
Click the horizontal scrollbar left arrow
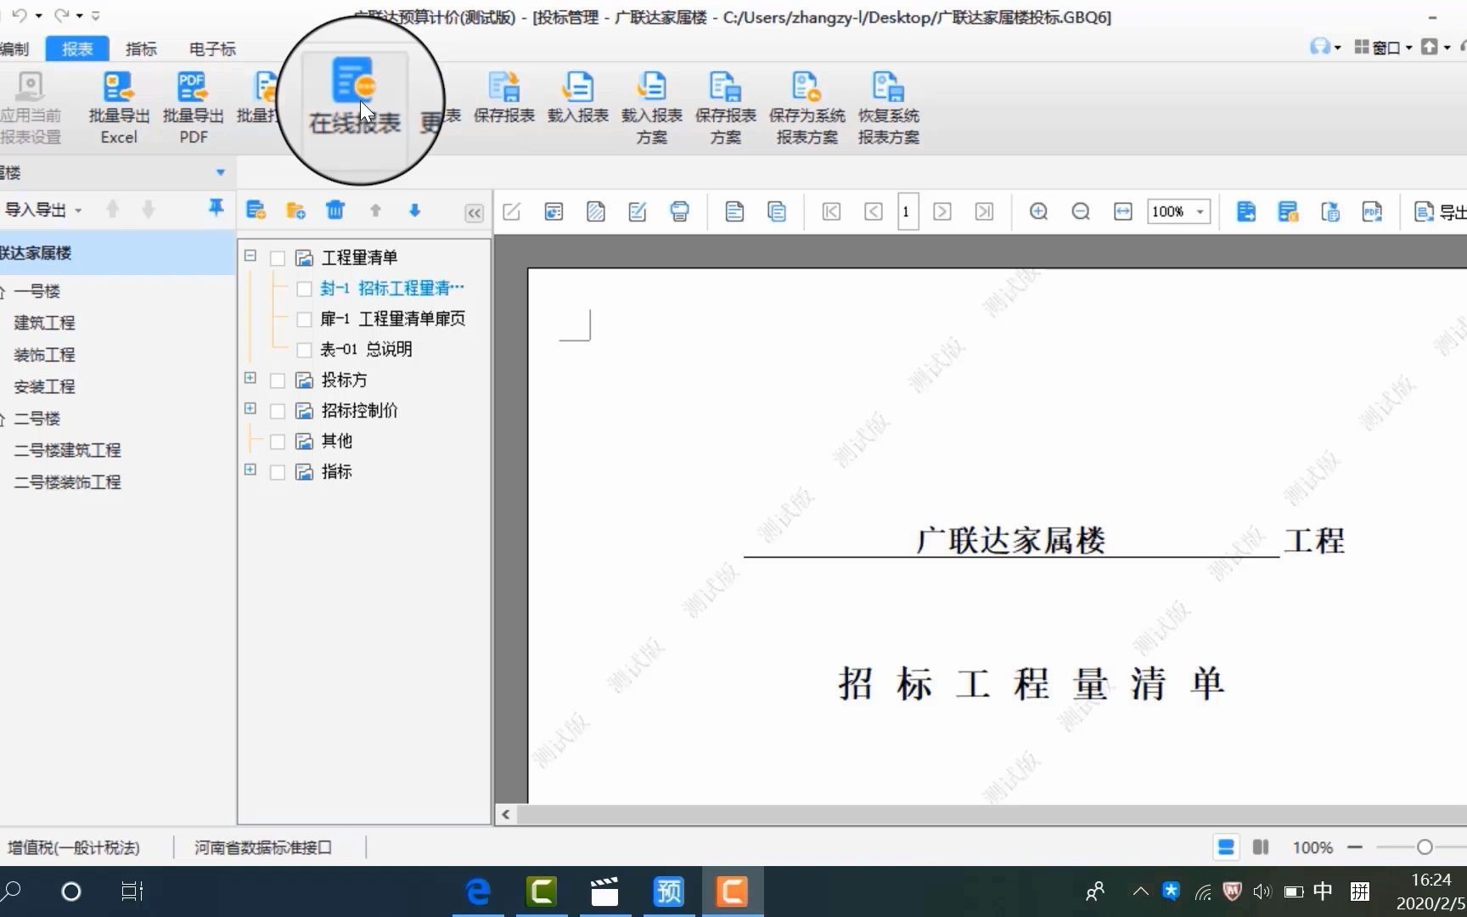click(506, 815)
